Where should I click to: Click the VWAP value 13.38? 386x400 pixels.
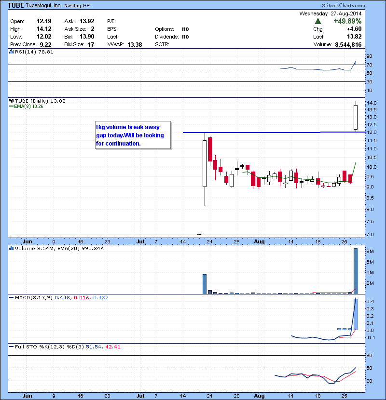click(x=135, y=45)
